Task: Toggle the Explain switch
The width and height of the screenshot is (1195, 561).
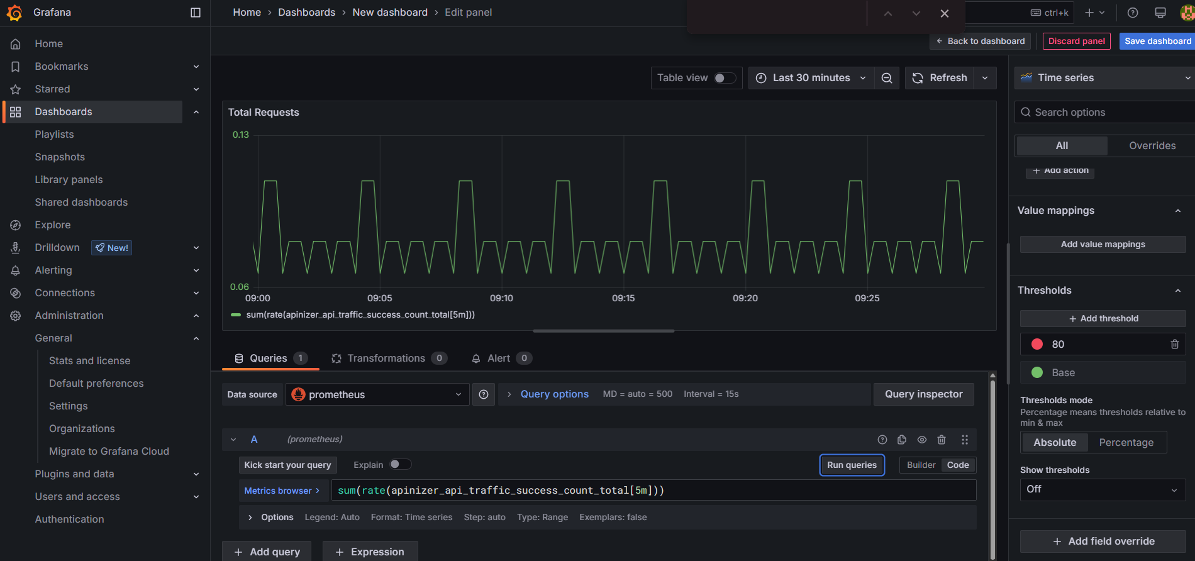Action: (x=400, y=464)
